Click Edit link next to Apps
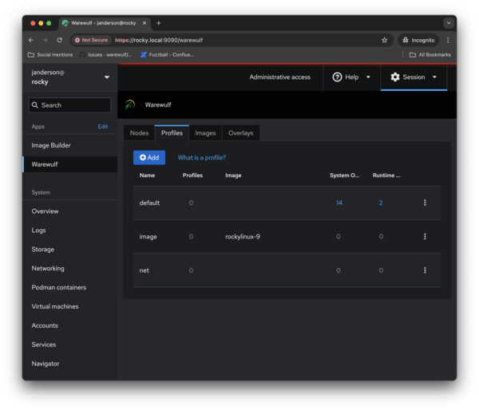479x410 pixels. point(103,126)
